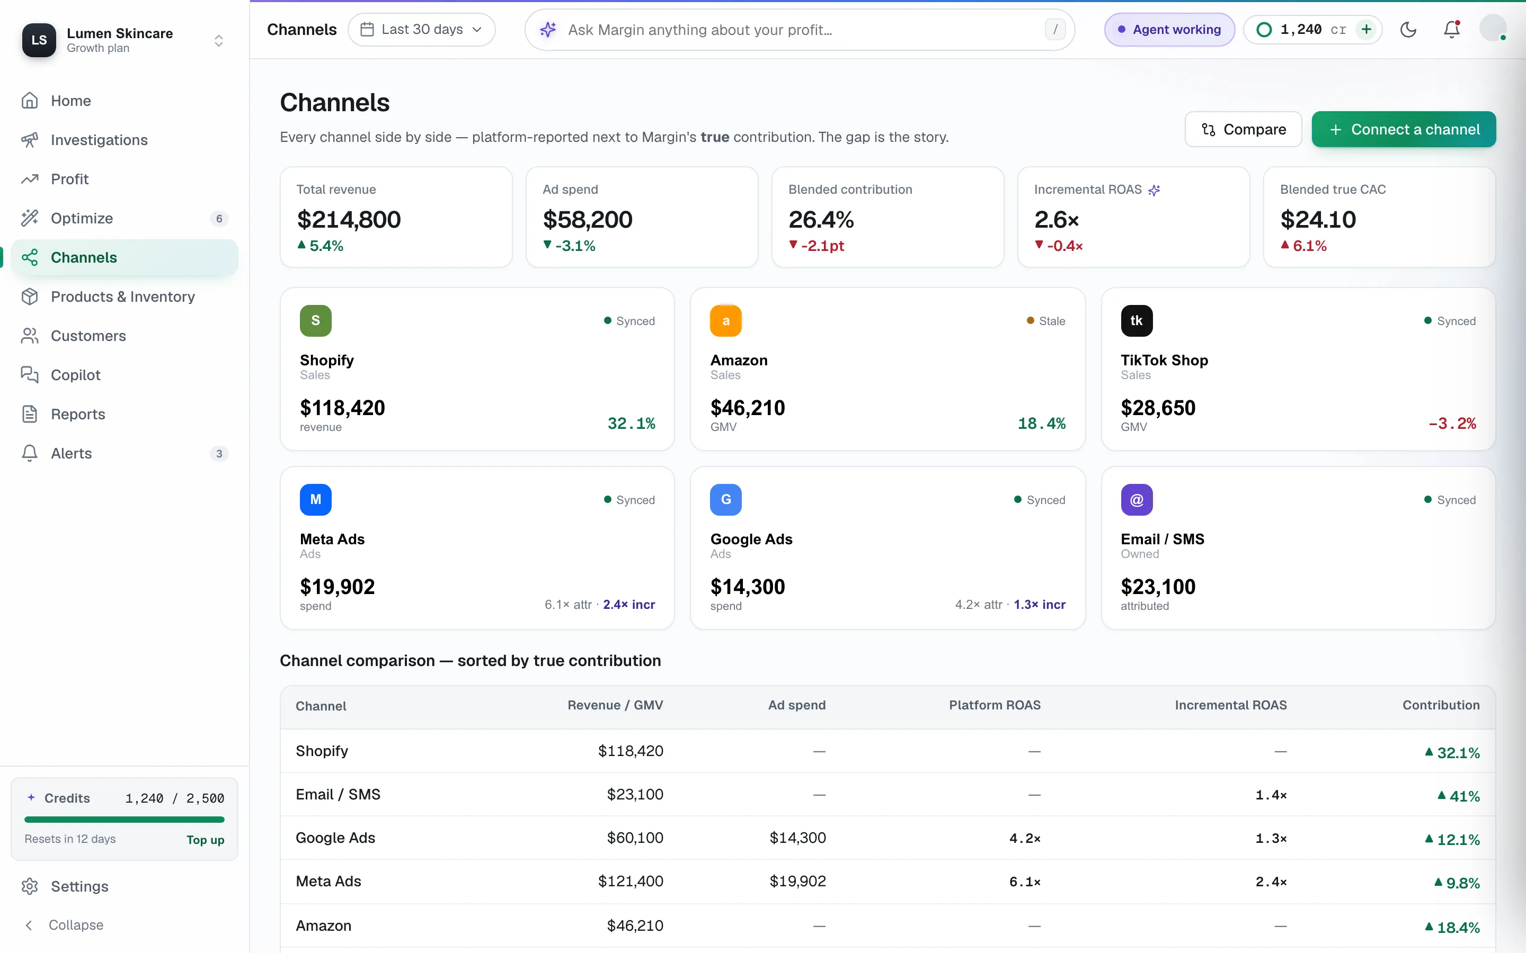
Task: Click the Email / SMS table row name
Action: click(x=338, y=794)
